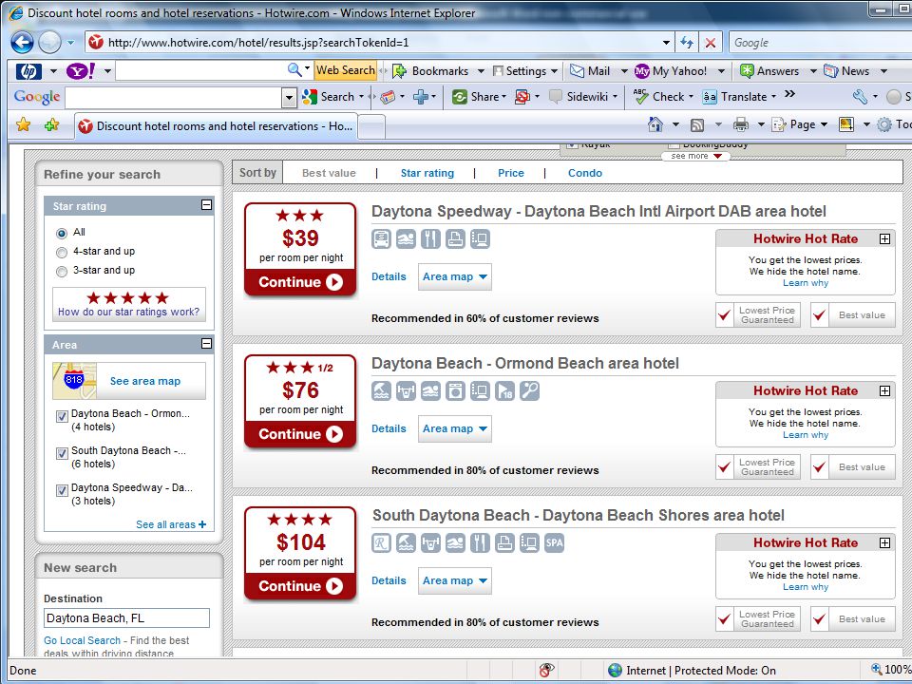Continue with the $39 hotel
This screenshot has width=912, height=684.
pos(300,282)
